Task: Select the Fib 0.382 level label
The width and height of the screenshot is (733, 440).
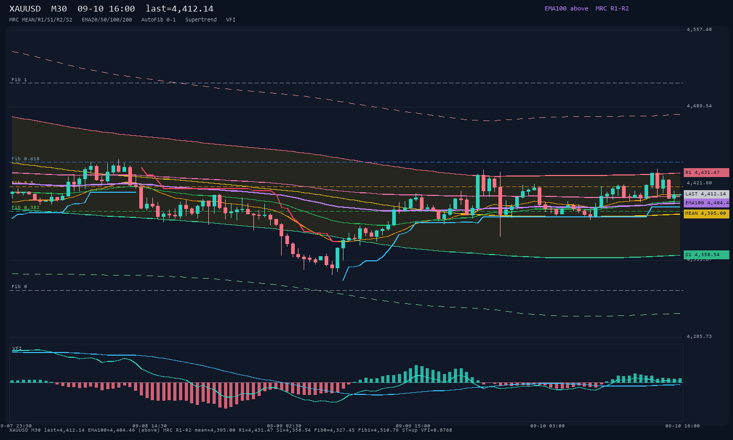Action: tap(26, 207)
